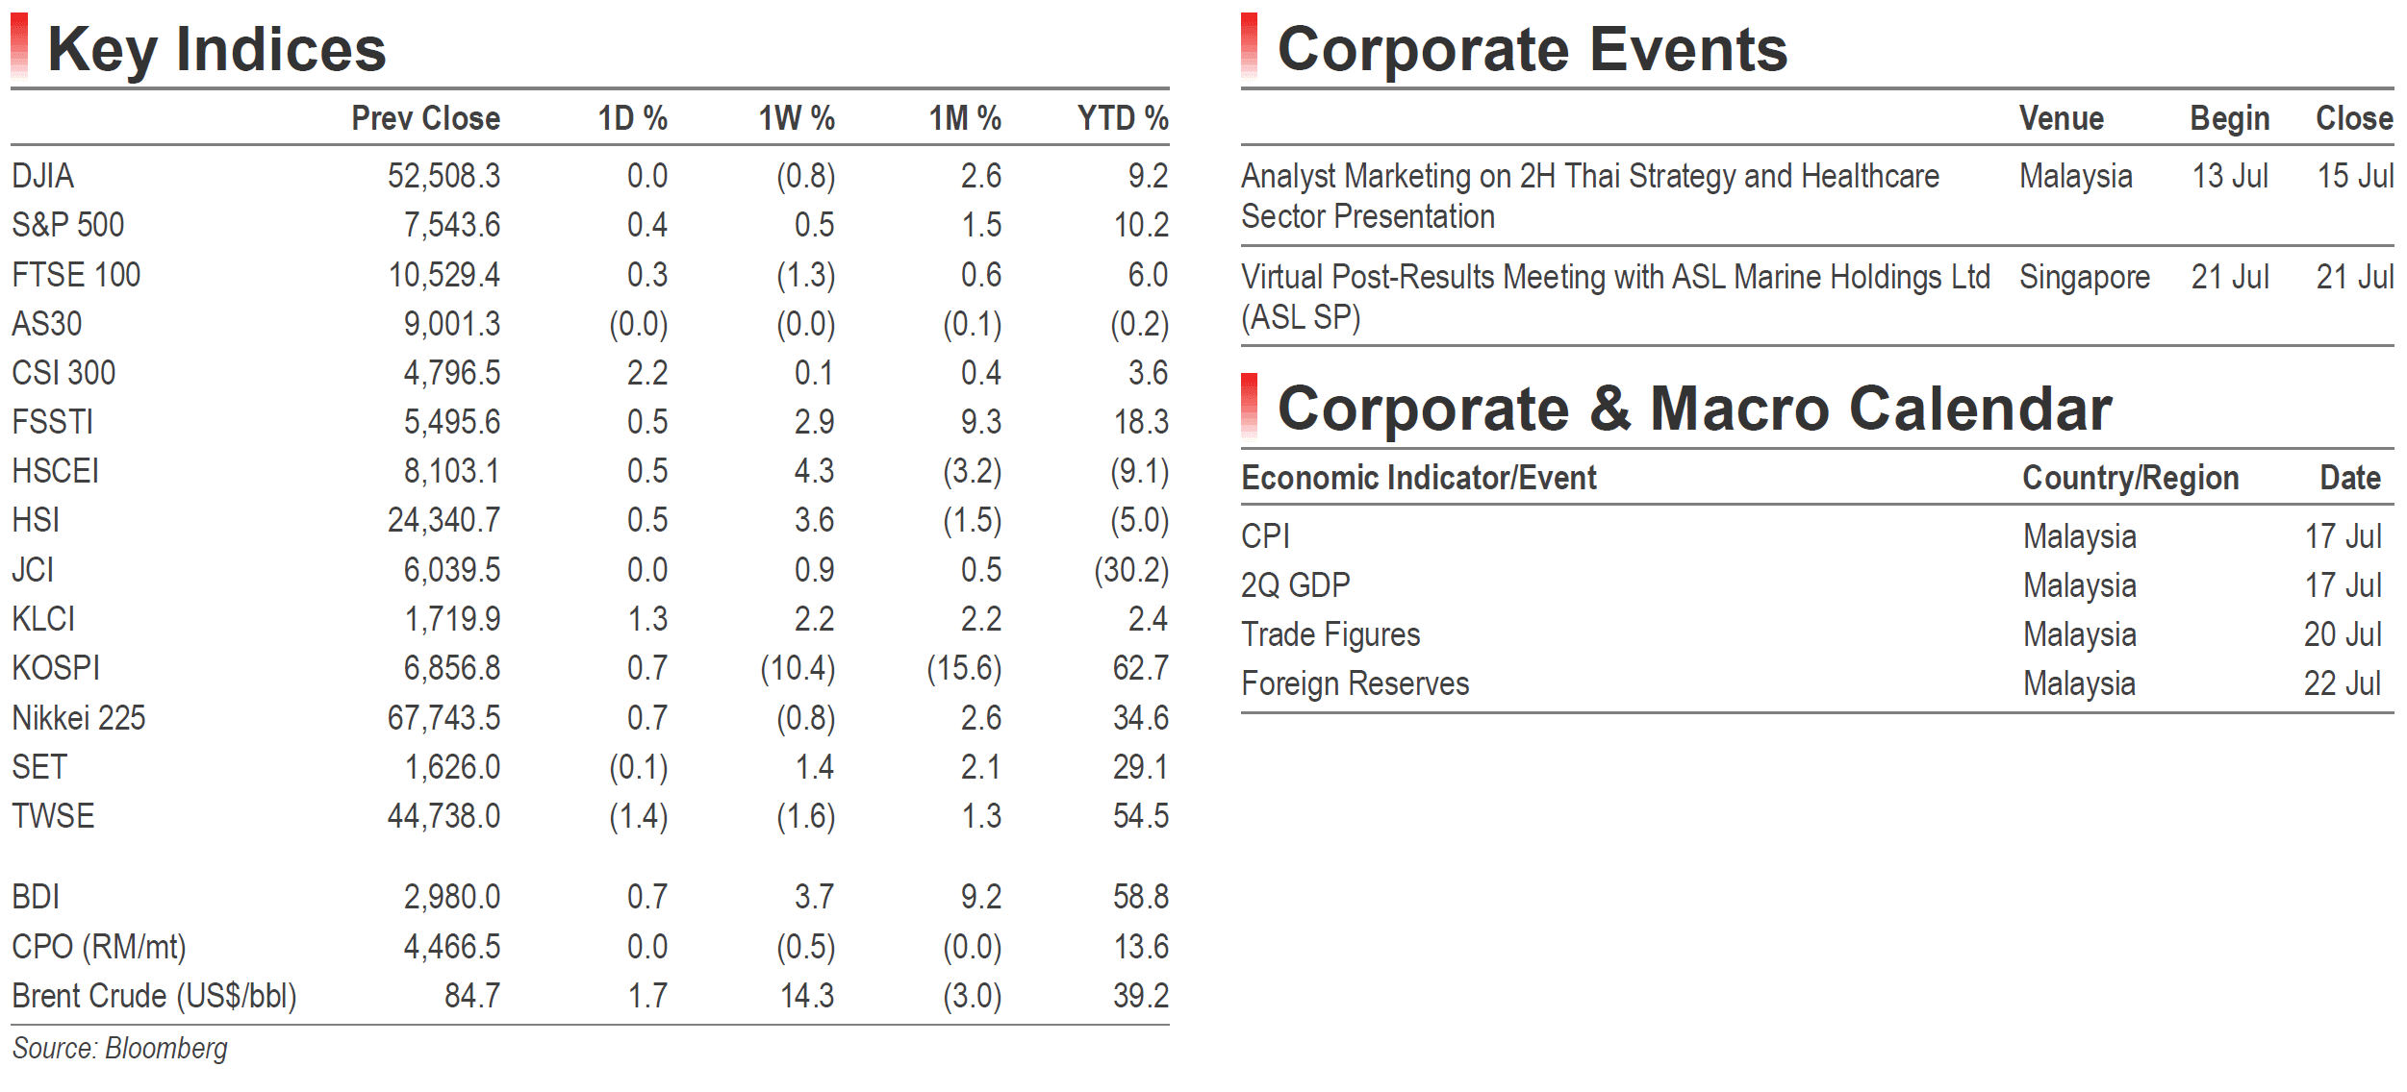This screenshot has width=2407, height=1092.
Task: Select the KOSPI index row label
Action: [x=56, y=668]
